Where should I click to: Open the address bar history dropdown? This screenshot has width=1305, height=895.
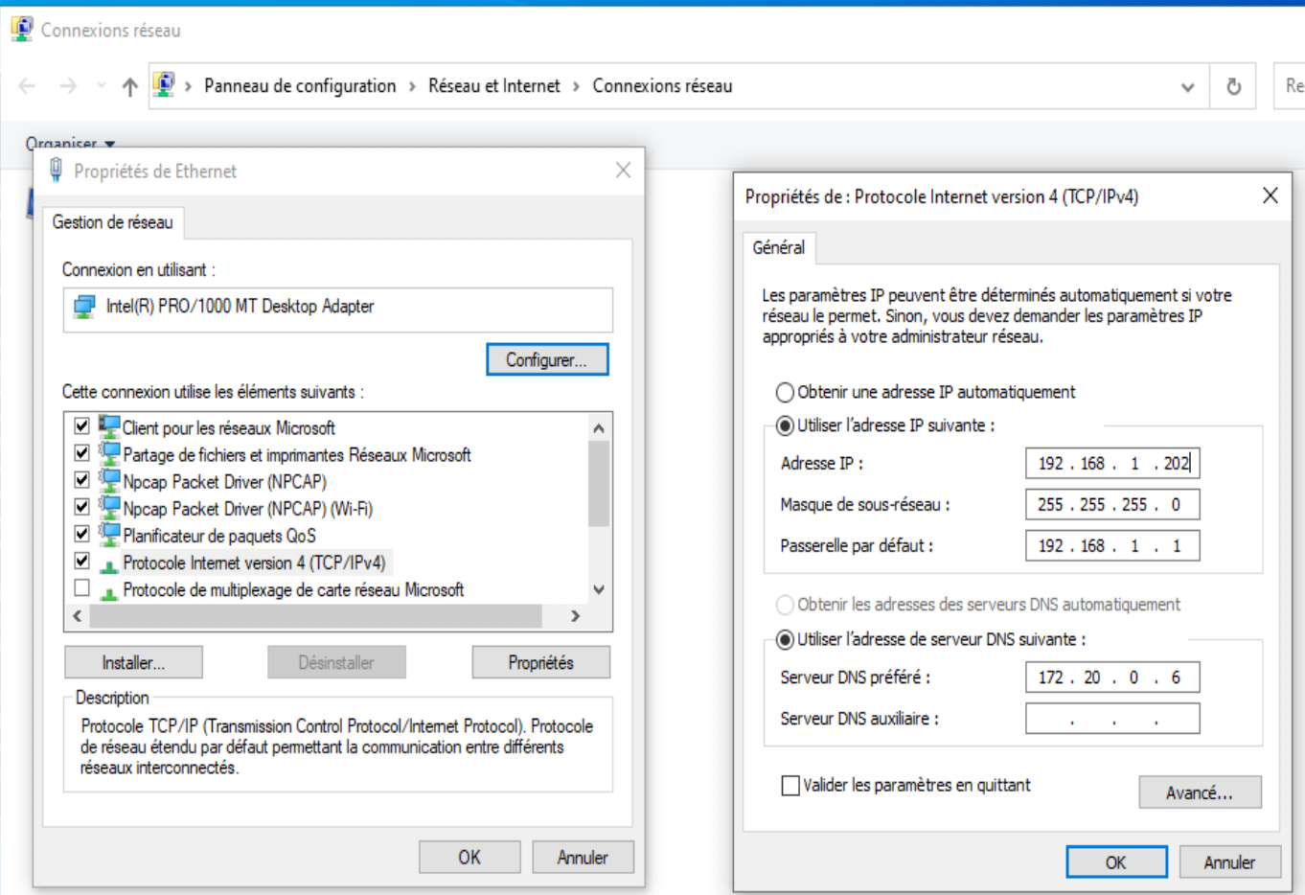tap(1188, 85)
